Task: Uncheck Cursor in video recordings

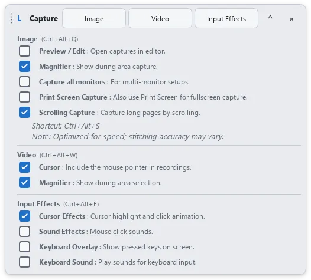Action: coord(25,167)
